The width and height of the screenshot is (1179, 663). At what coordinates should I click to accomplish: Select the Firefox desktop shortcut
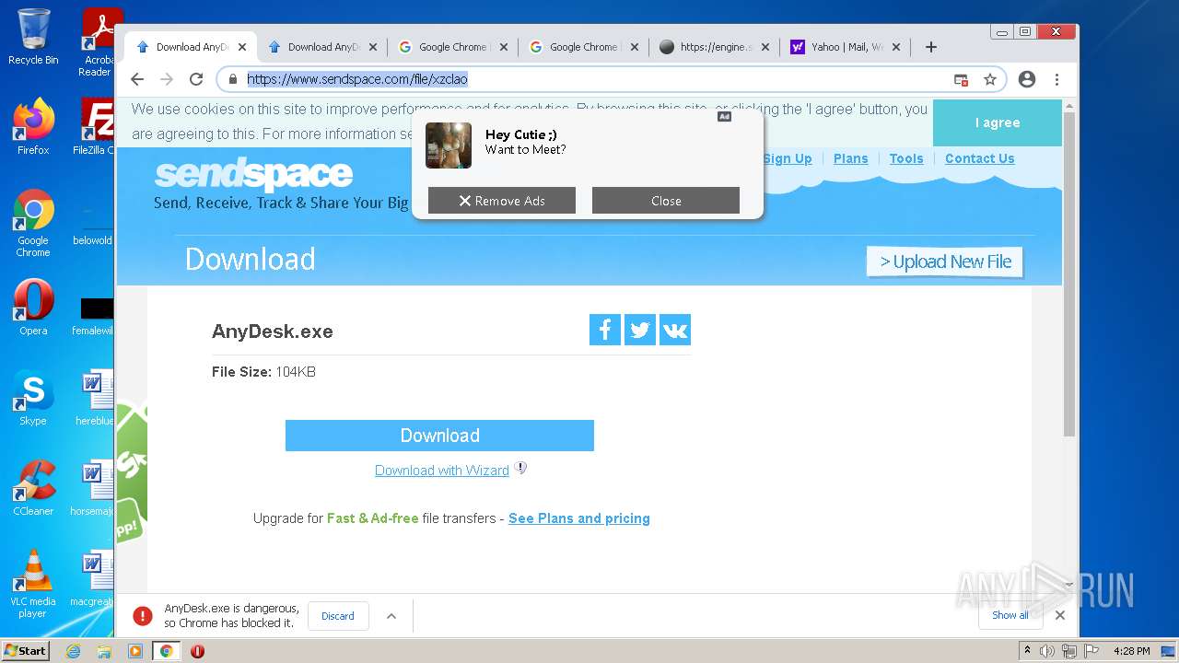[x=33, y=126]
